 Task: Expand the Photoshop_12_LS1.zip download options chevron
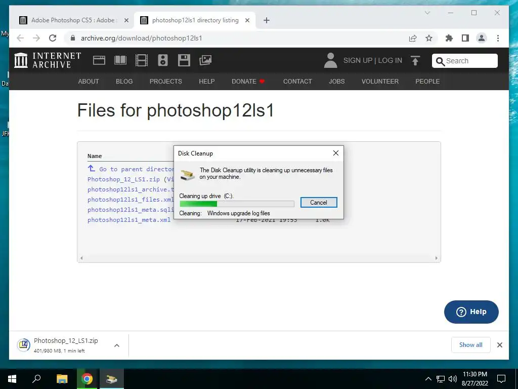[117, 345]
